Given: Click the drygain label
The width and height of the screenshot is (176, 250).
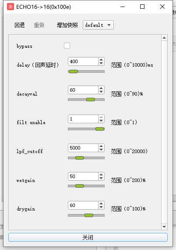Looking at the screenshot, I should (26, 209).
